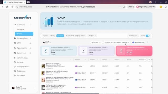Open the Юлия У. account menu arrow
This screenshot has height=94, width=168.
[x=34, y=88]
